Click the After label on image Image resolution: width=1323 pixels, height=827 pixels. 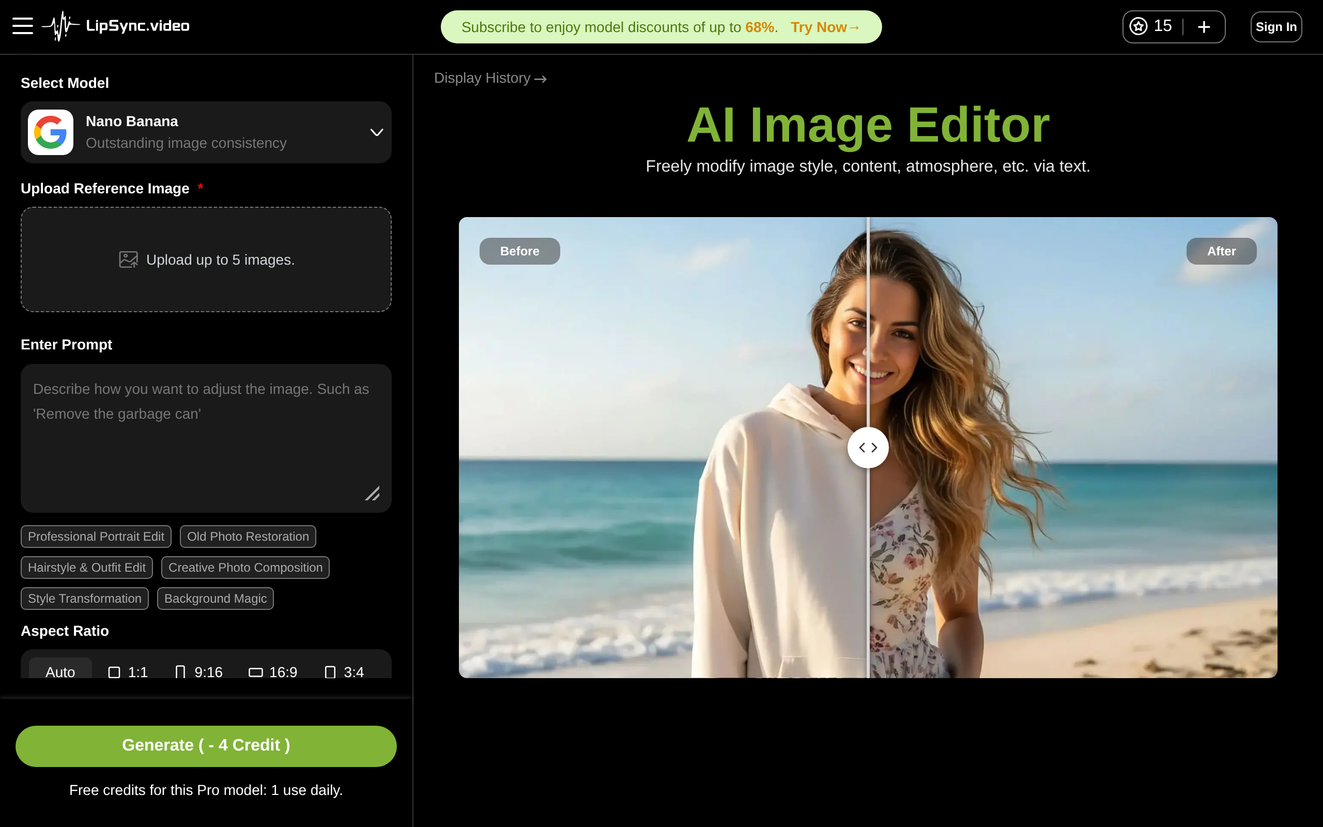[x=1221, y=251]
